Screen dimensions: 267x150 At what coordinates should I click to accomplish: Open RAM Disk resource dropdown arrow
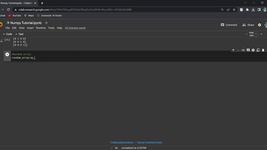click(262, 34)
